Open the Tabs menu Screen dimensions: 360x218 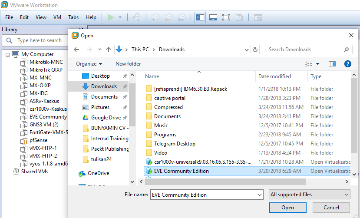[x=73, y=17]
